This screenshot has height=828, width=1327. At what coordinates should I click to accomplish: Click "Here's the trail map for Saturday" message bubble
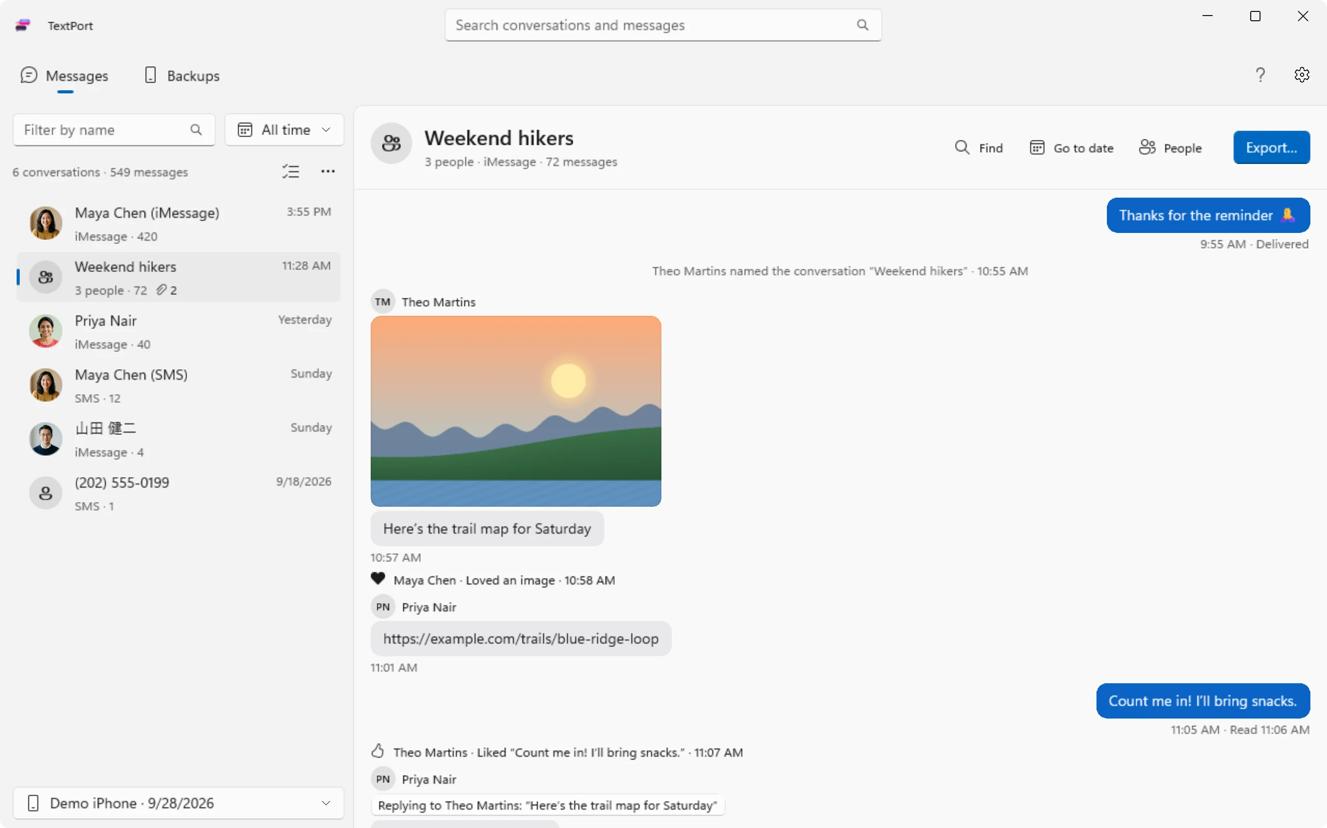(x=487, y=529)
